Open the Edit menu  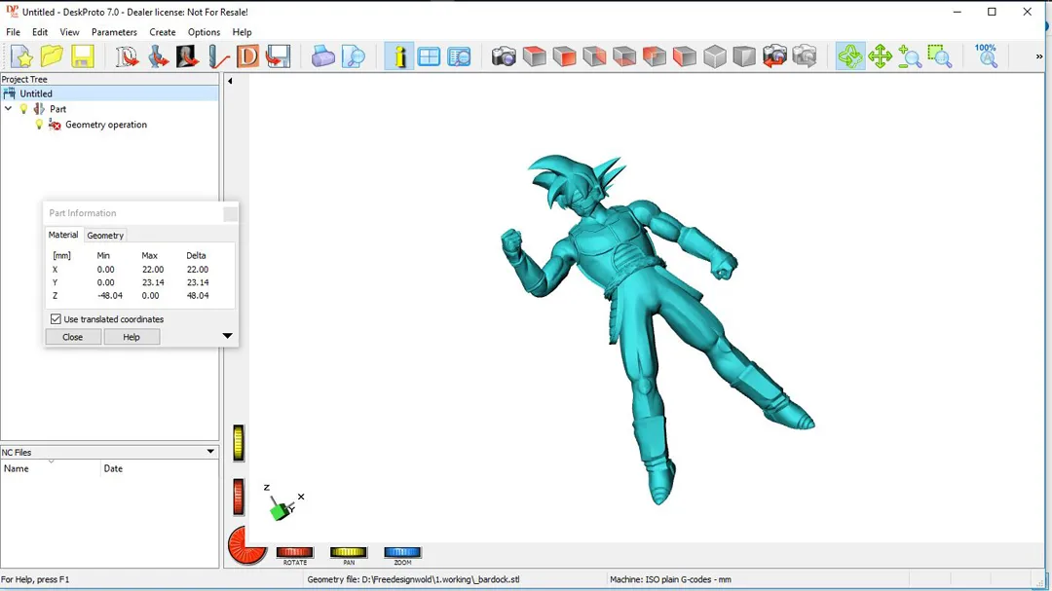(40, 32)
